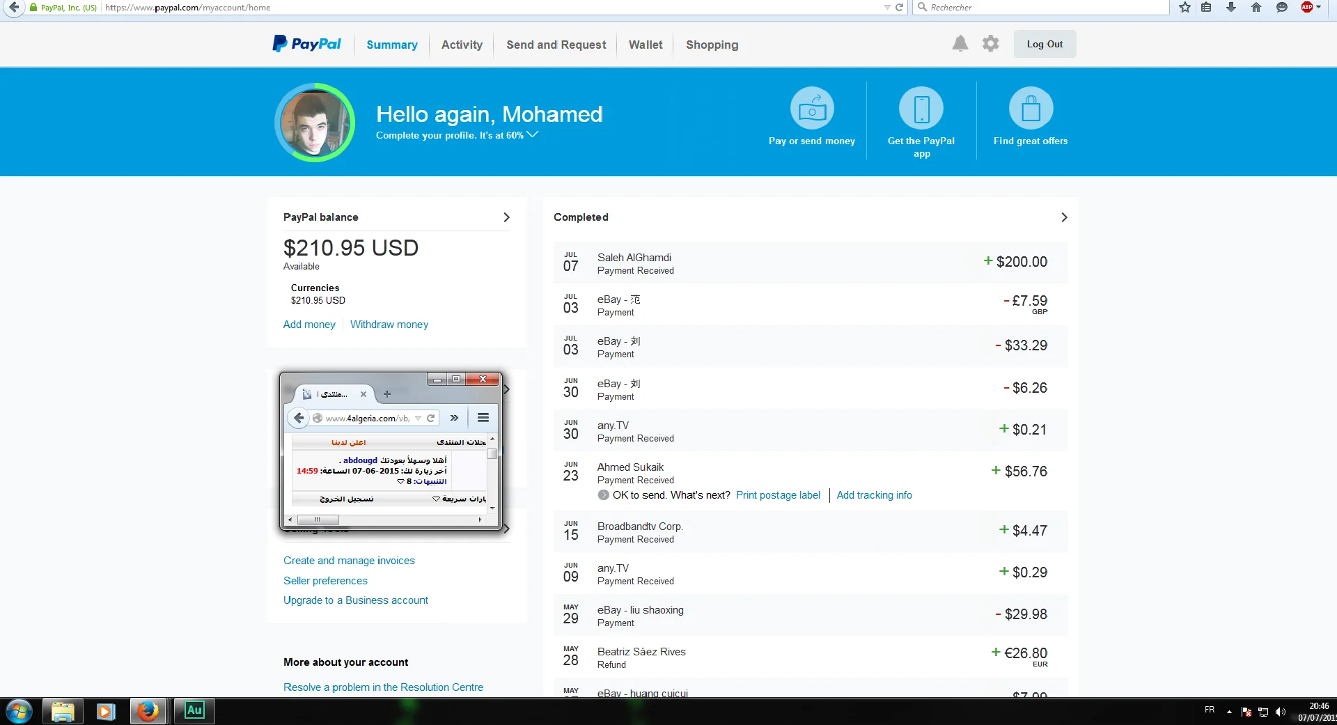Show hidden system tray icons

tap(1229, 712)
